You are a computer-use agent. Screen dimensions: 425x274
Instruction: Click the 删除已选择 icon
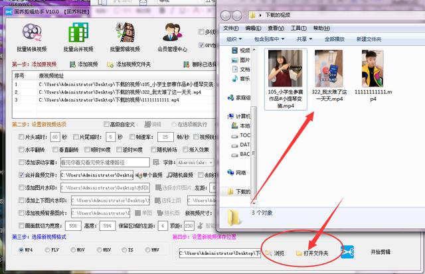coord(186,64)
